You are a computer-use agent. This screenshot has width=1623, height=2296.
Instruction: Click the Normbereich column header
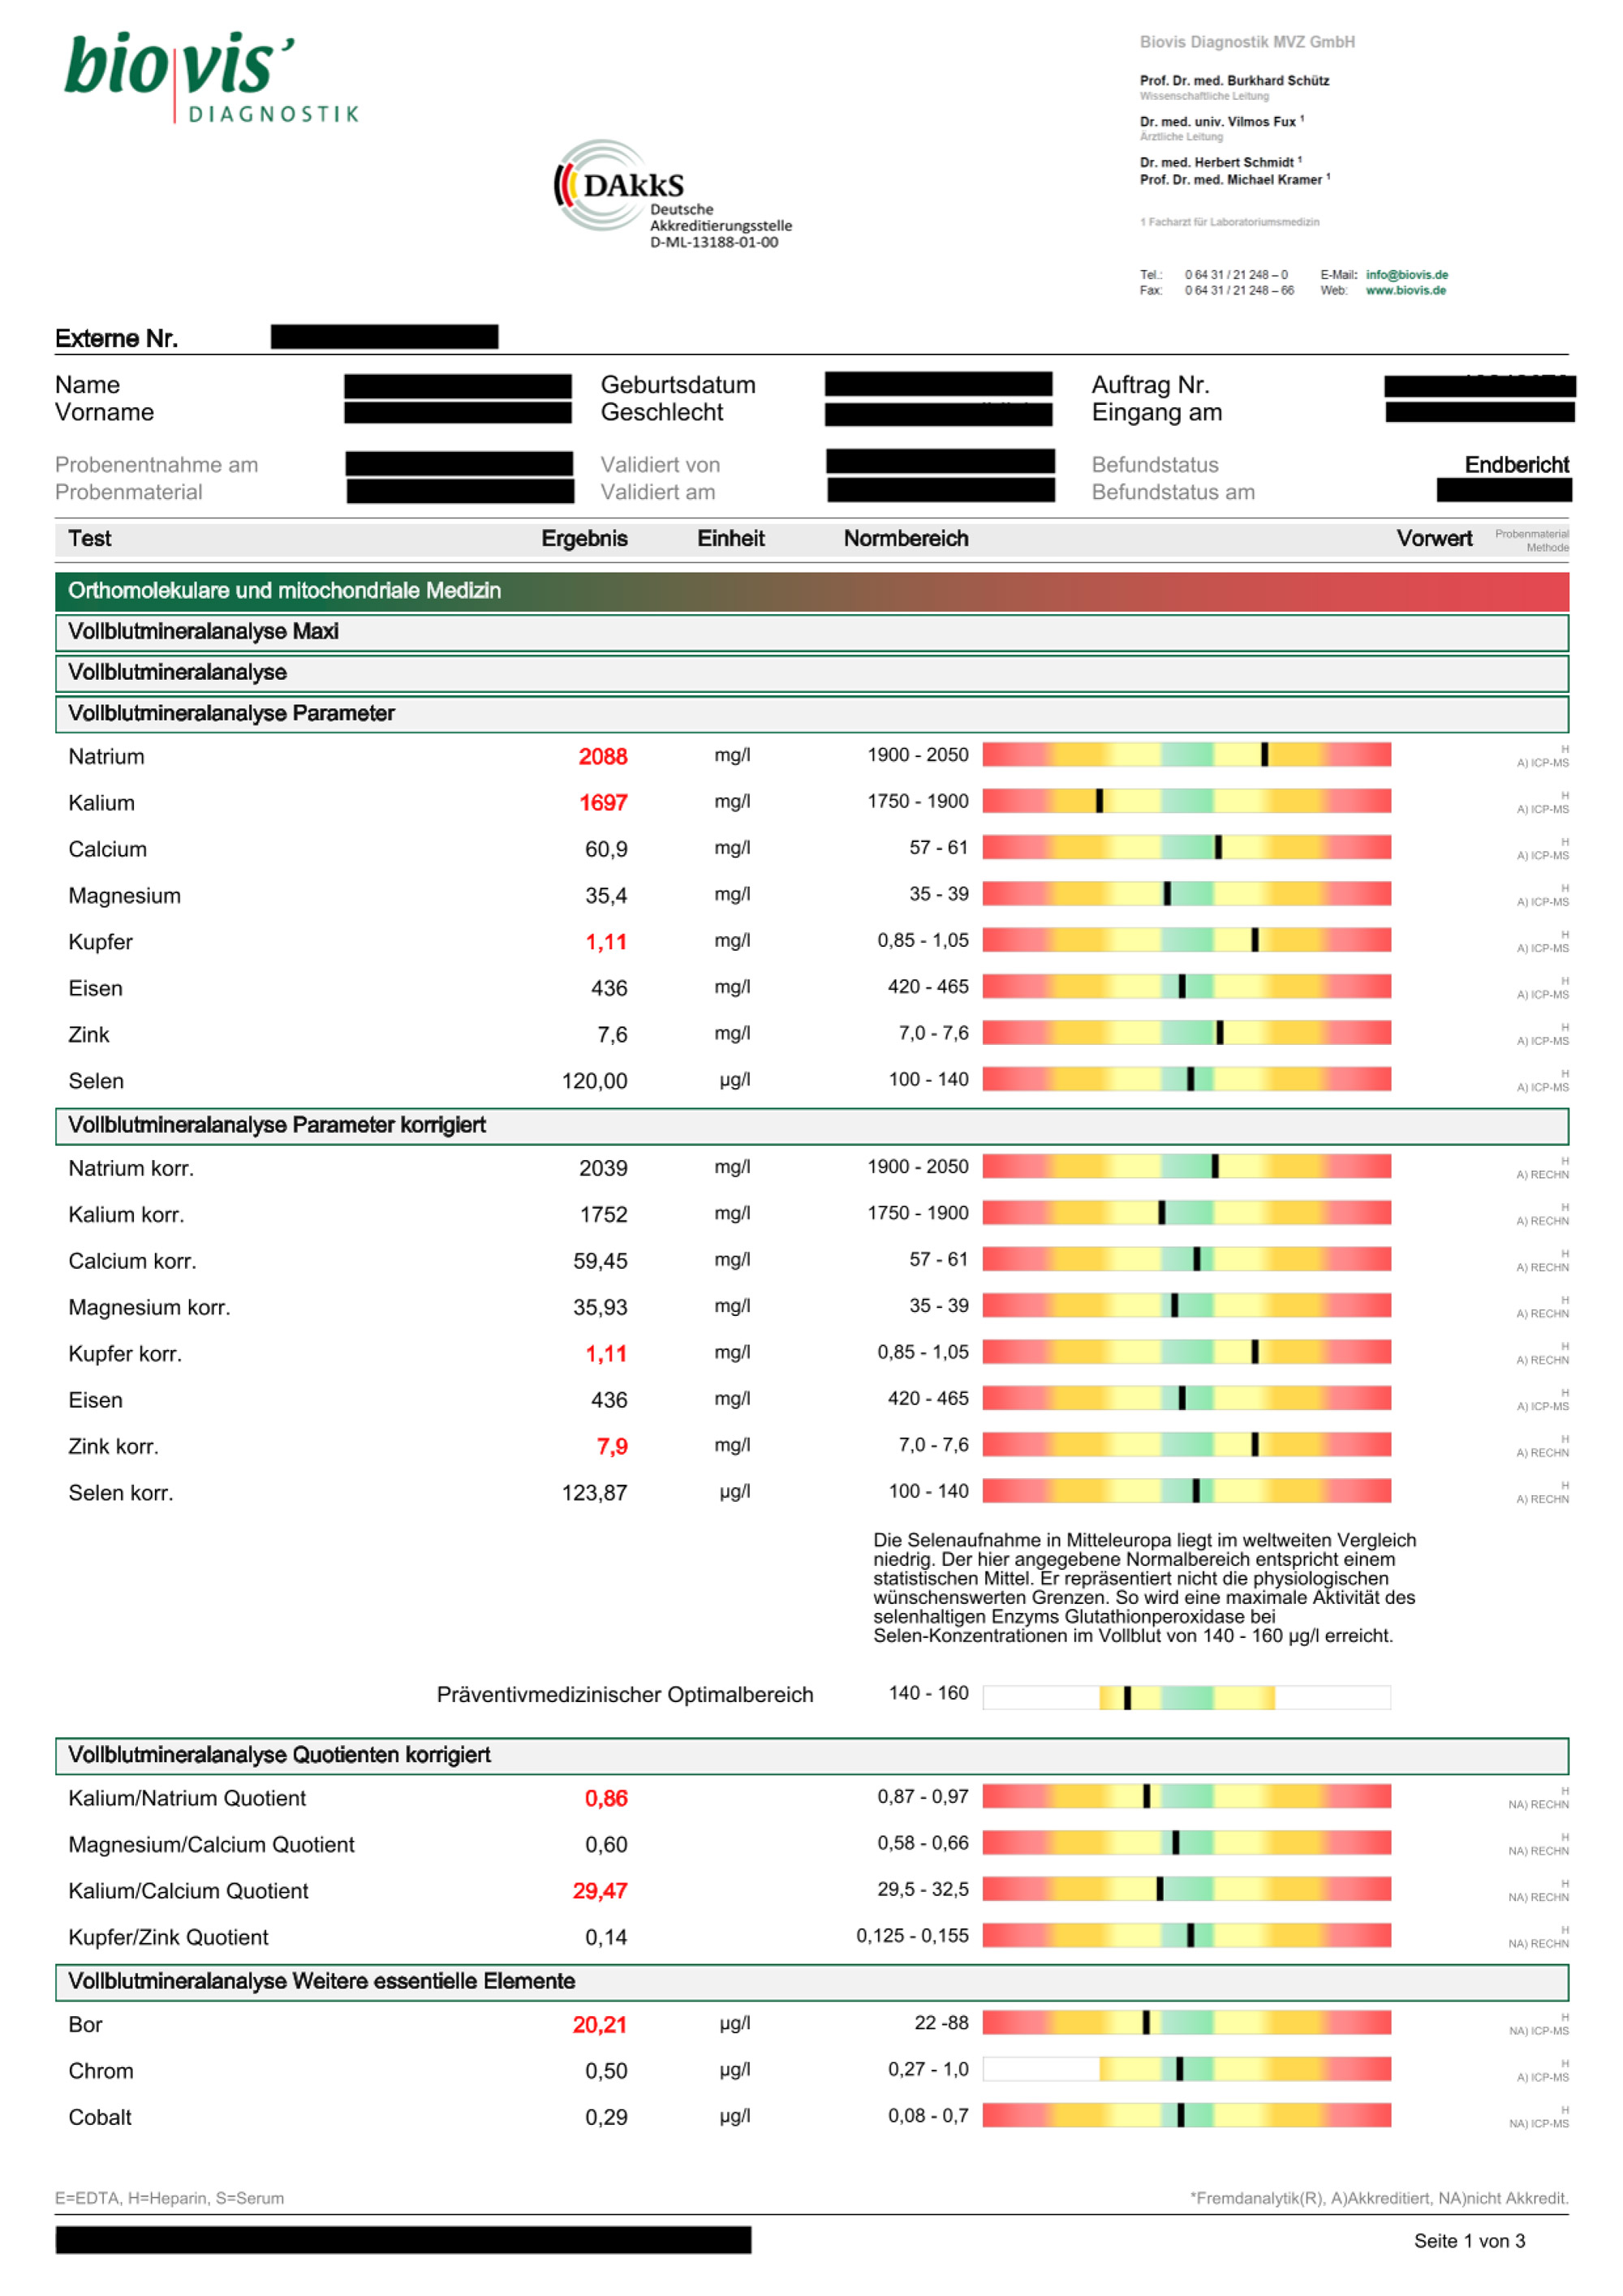tap(905, 538)
